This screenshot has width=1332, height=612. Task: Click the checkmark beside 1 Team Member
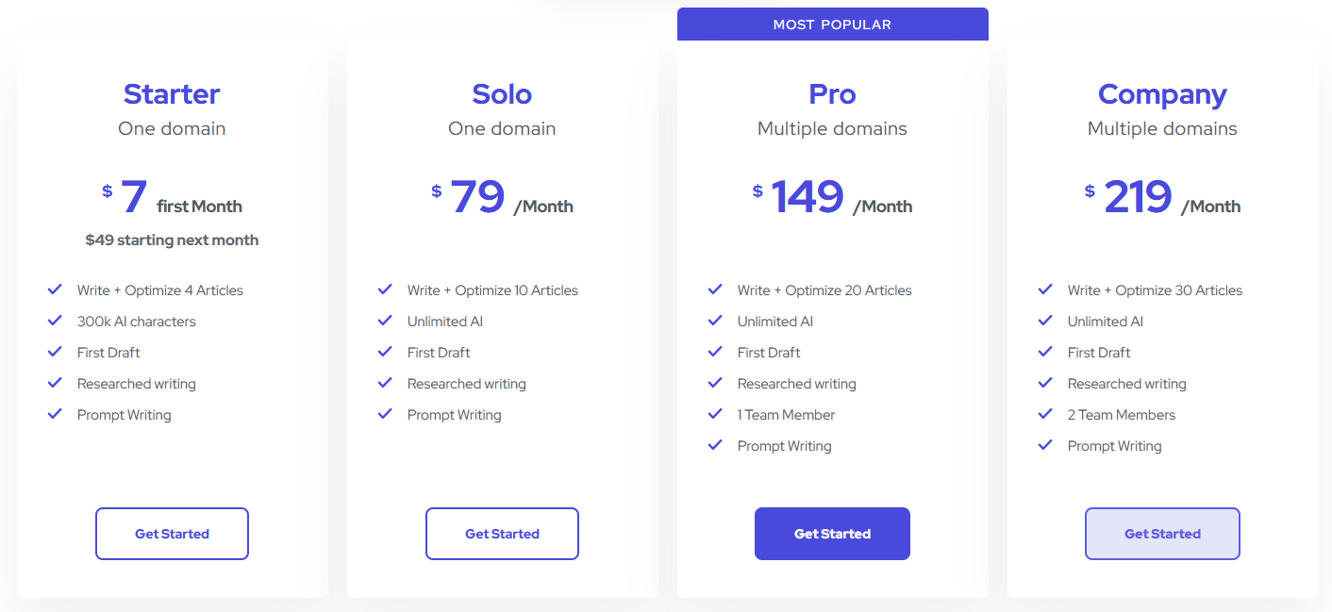click(x=715, y=415)
